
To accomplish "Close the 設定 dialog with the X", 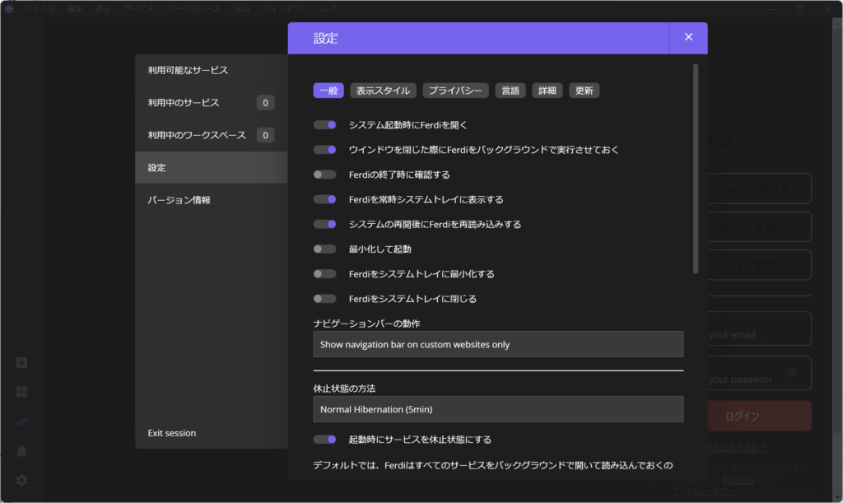I will pos(688,38).
